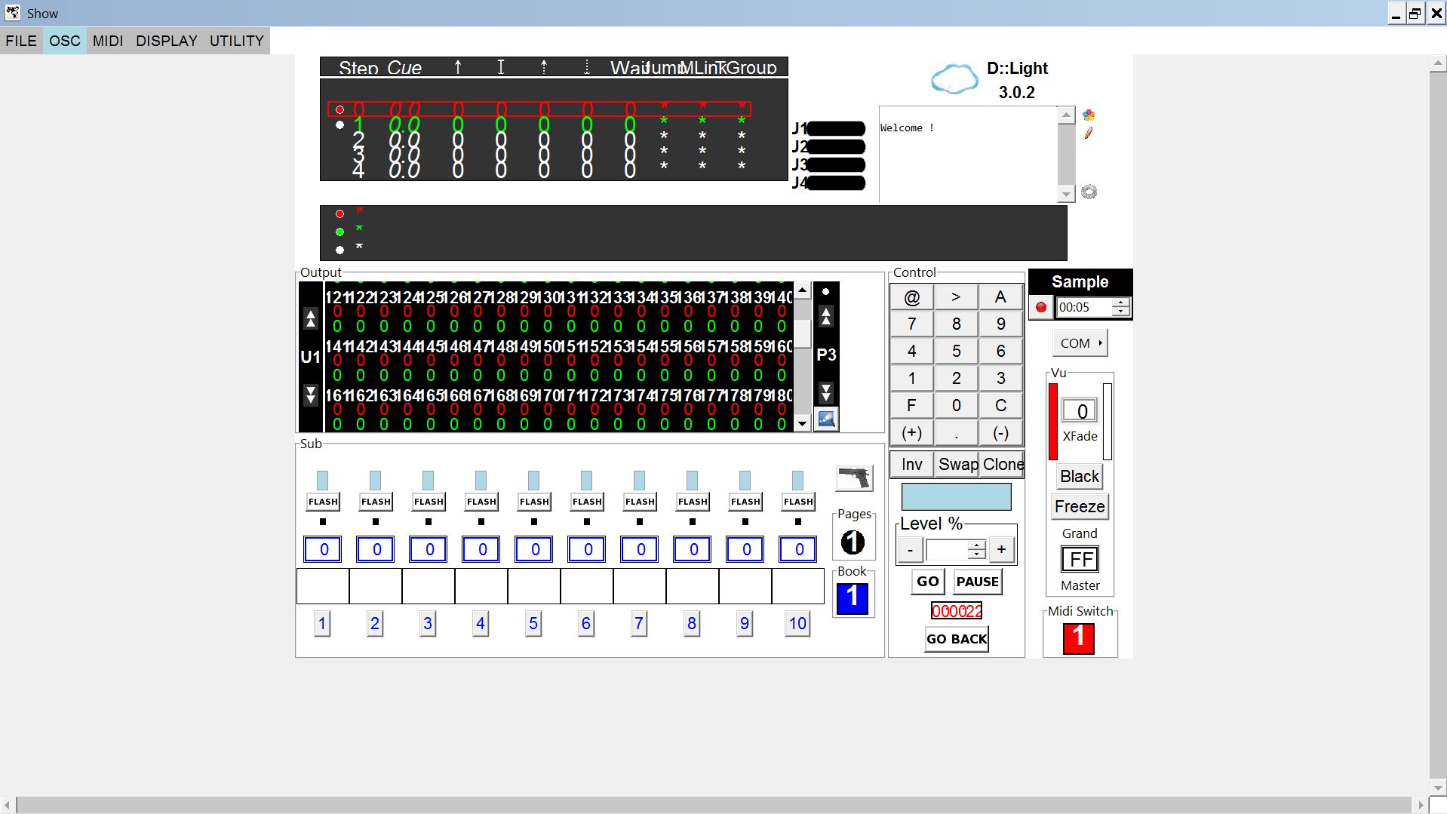Toggle the red Midi Switch 1
The height and width of the screenshot is (814, 1447).
click(1078, 638)
